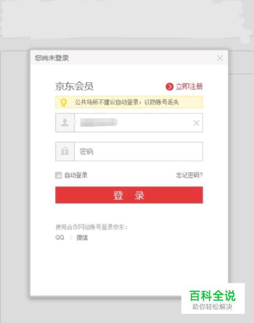The width and height of the screenshot is (254, 323).
Task: Click the 忘记密码? link
Action: click(189, 175)
